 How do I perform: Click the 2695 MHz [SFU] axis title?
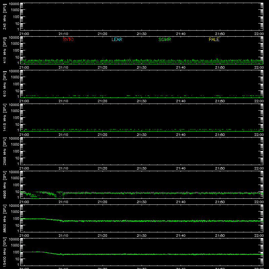tap(4, 151)
